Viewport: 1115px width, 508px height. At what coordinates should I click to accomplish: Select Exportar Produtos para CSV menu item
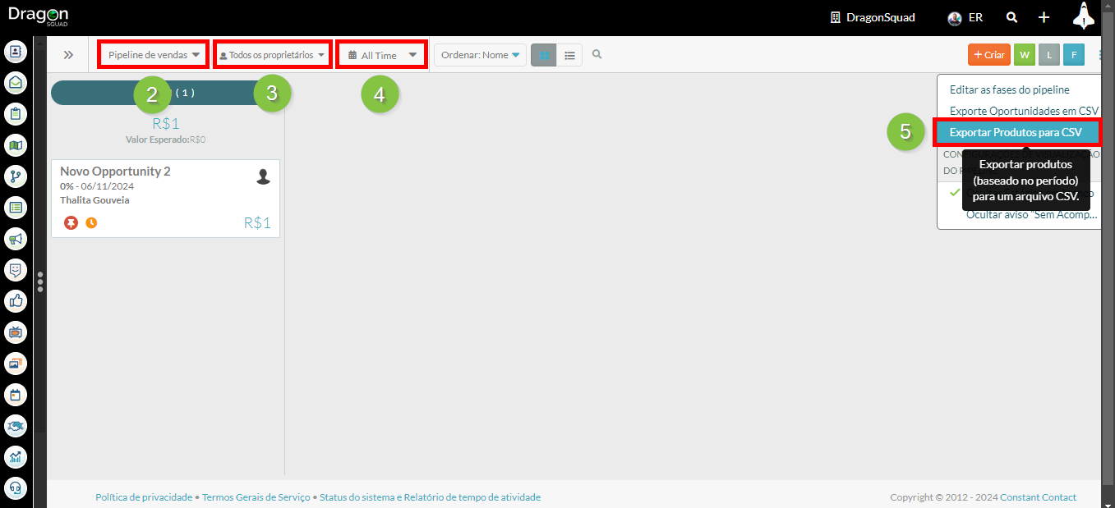[x=1016, y=132]
